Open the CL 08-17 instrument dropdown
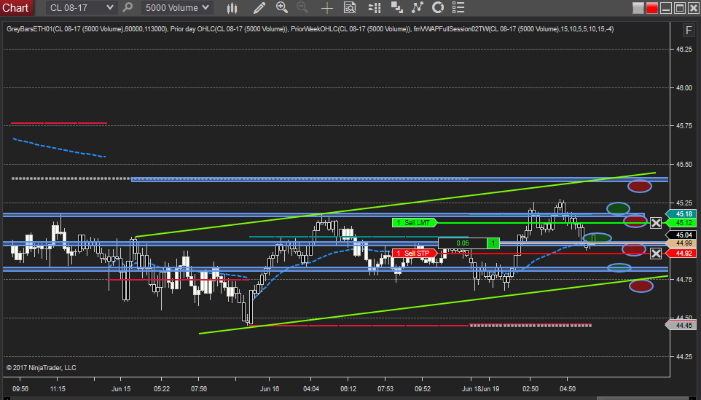This screenshot has height=400, width=701. [x=82, y=7]
